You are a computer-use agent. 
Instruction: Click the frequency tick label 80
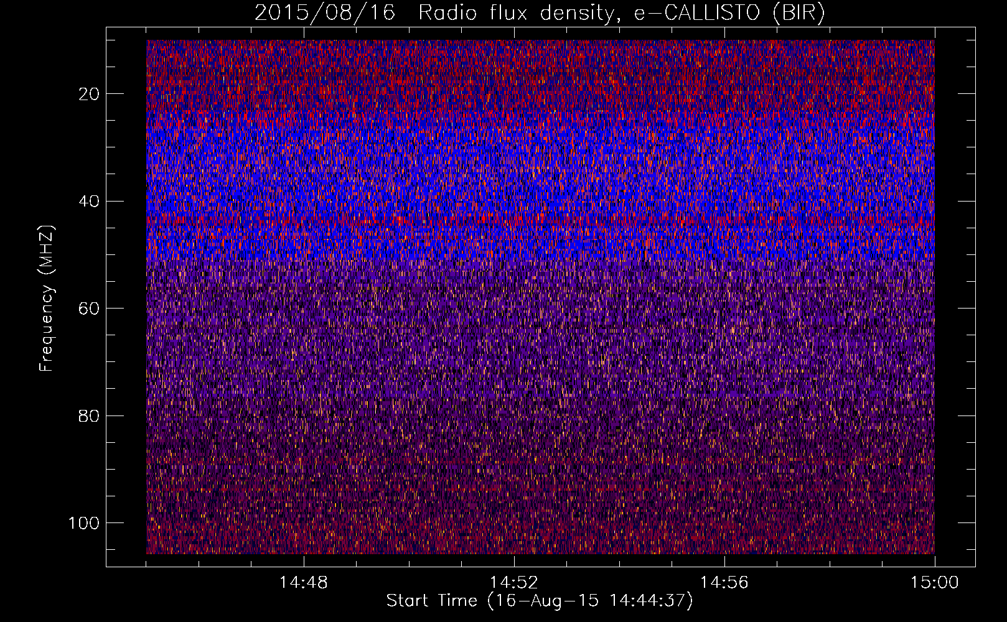[90, 416]
